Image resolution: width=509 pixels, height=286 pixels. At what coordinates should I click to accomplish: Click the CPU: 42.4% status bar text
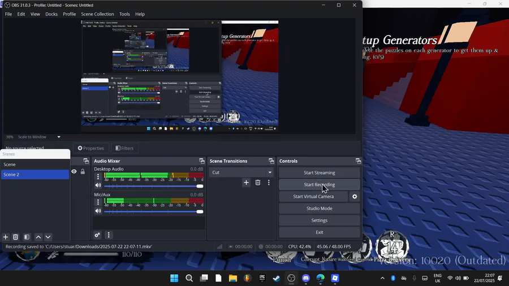tap(299, 246)
